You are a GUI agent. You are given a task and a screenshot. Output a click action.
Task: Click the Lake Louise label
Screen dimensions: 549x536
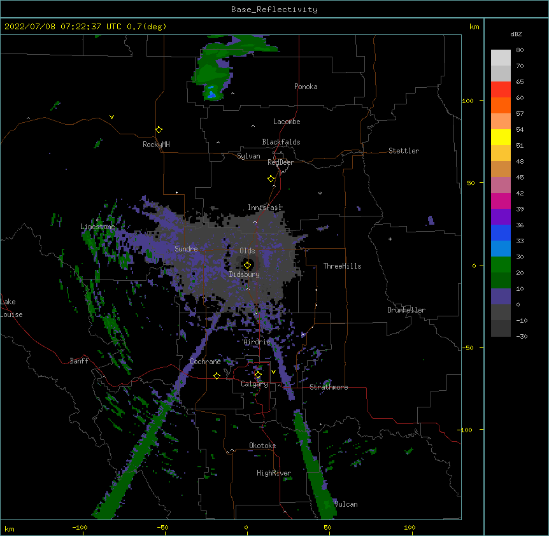click(11, 308)
